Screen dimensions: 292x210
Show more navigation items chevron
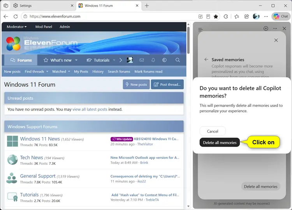(x=121, y=60)
